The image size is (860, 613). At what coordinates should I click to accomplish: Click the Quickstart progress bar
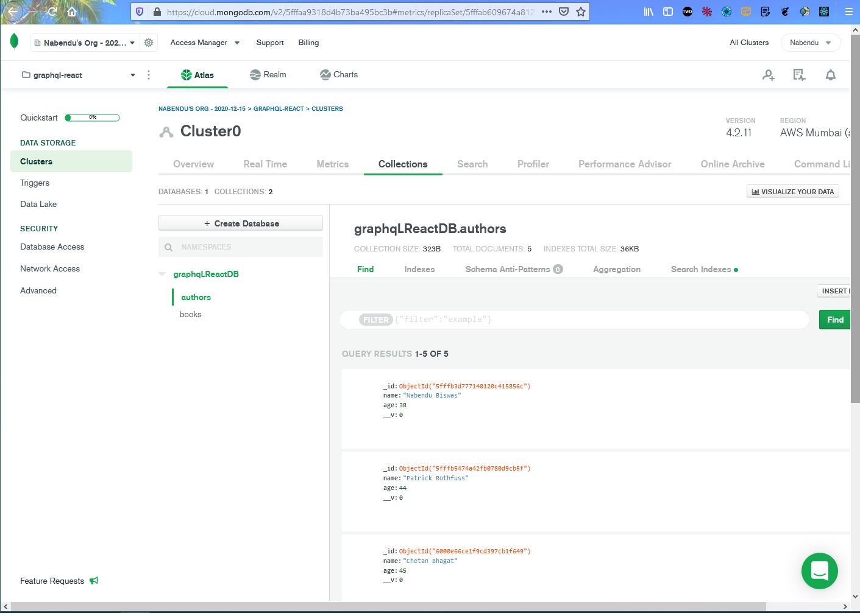[x=93, y=117]
